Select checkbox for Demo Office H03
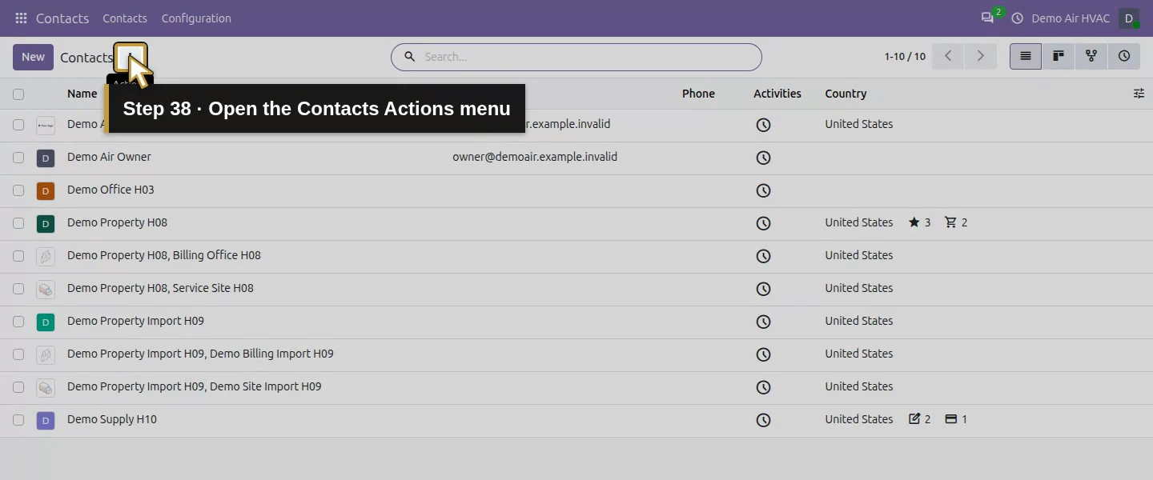Viewport: 1153px width, 480px height. [18, 190]
